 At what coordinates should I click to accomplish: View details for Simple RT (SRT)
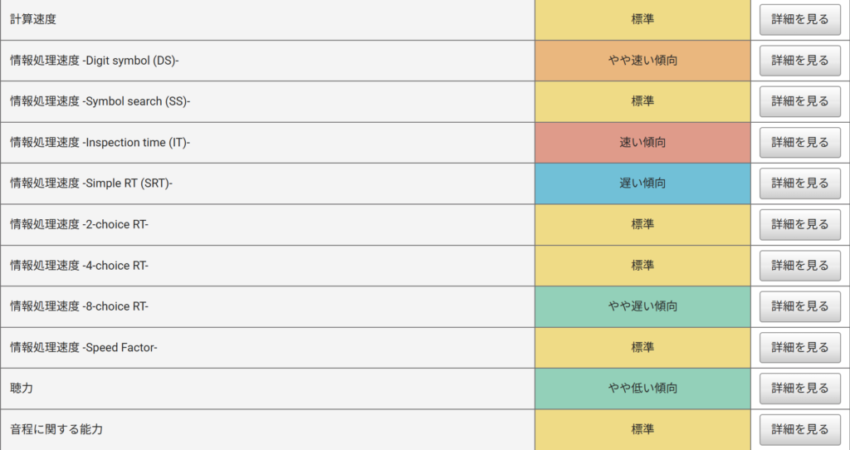(x=799, y=183)
